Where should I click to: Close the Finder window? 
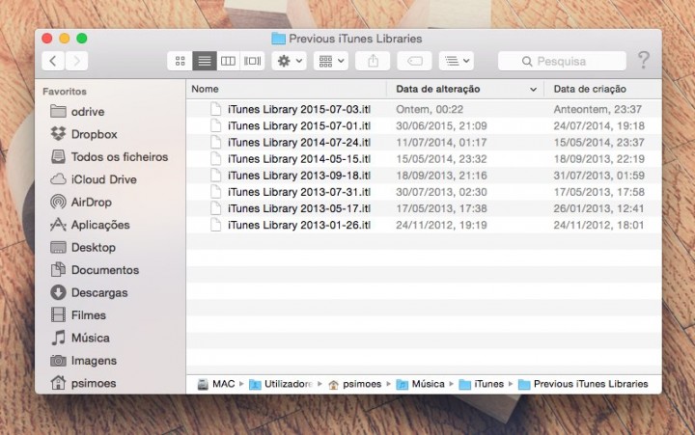pyautogui.click(x=47, y=38)
